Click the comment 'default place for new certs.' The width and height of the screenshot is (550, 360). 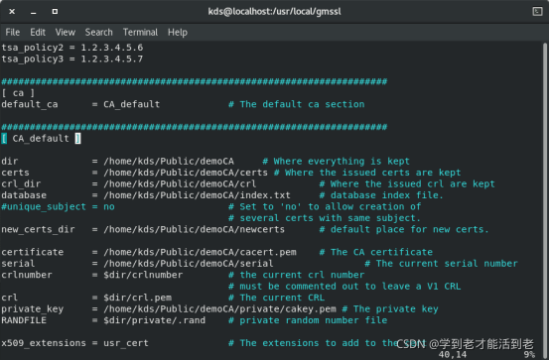coord(409,229)
